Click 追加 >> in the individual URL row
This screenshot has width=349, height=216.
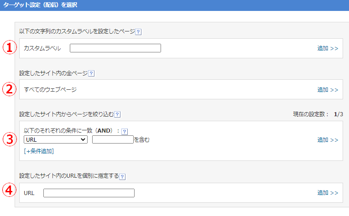tap(328, 193)
